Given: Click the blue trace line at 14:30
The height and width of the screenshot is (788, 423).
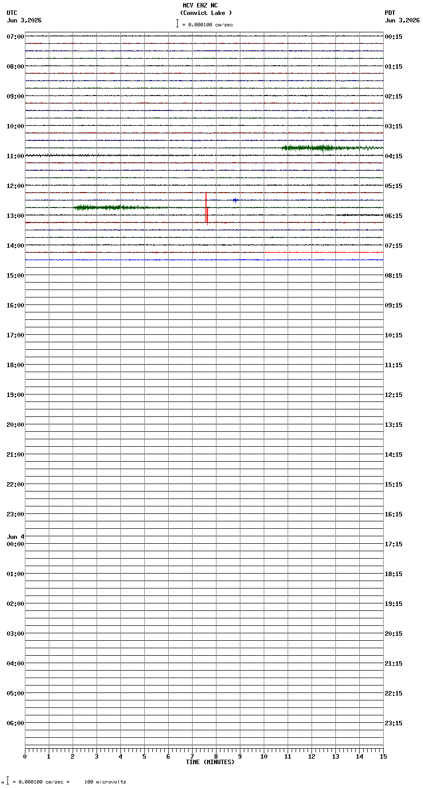Looking at the screenshot, I should tap(204, 260).
